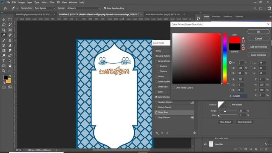The width and height of the screenshot is (272, 153).
Task: Select the Gradient tool
Action: coord(4,51)
